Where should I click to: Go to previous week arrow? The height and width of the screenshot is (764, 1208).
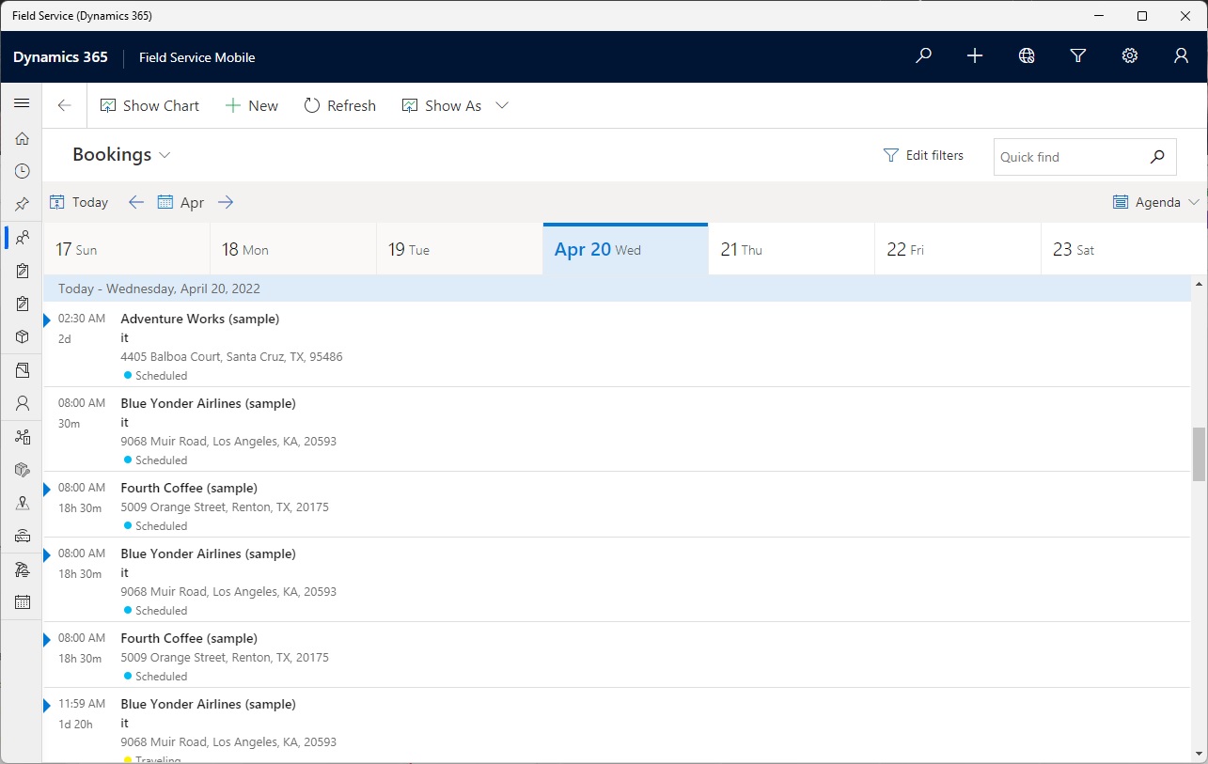[136, 202]
